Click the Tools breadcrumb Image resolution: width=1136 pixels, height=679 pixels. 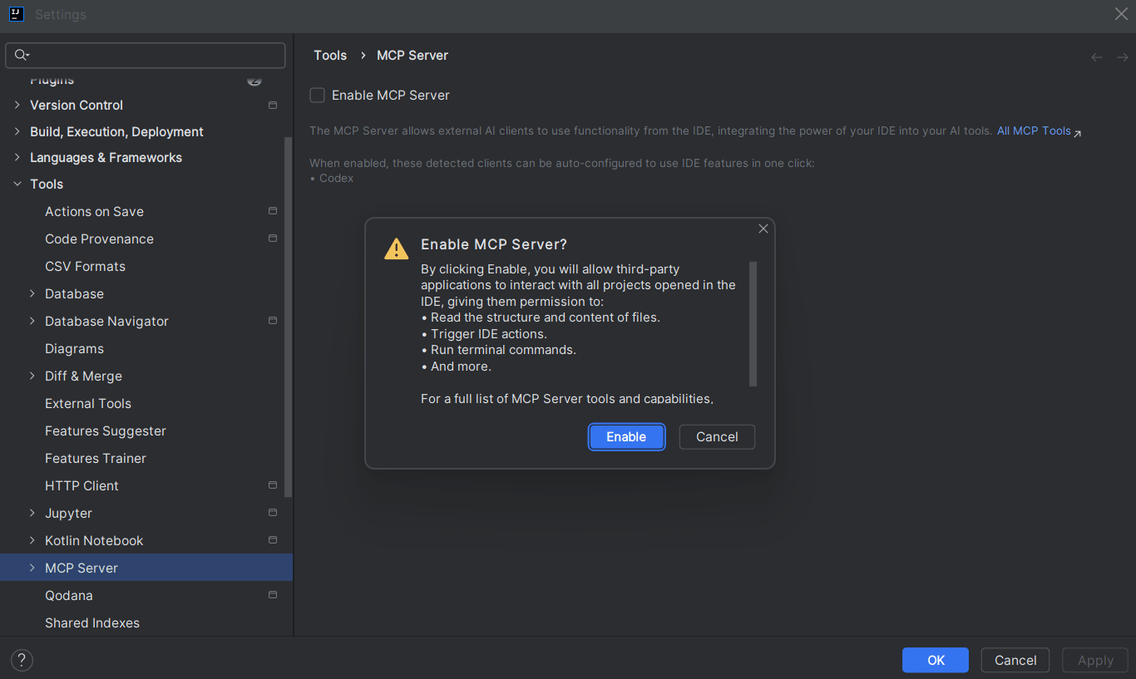coord(330,56)
